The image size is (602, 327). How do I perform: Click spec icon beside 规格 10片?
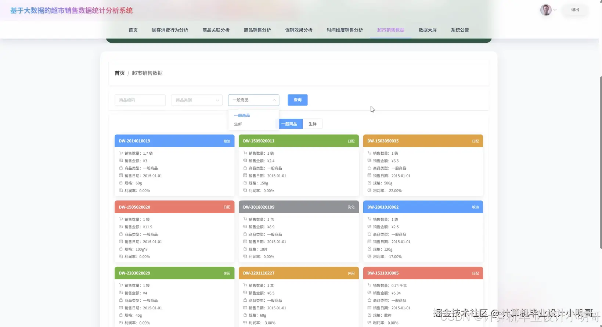point(245,249)
